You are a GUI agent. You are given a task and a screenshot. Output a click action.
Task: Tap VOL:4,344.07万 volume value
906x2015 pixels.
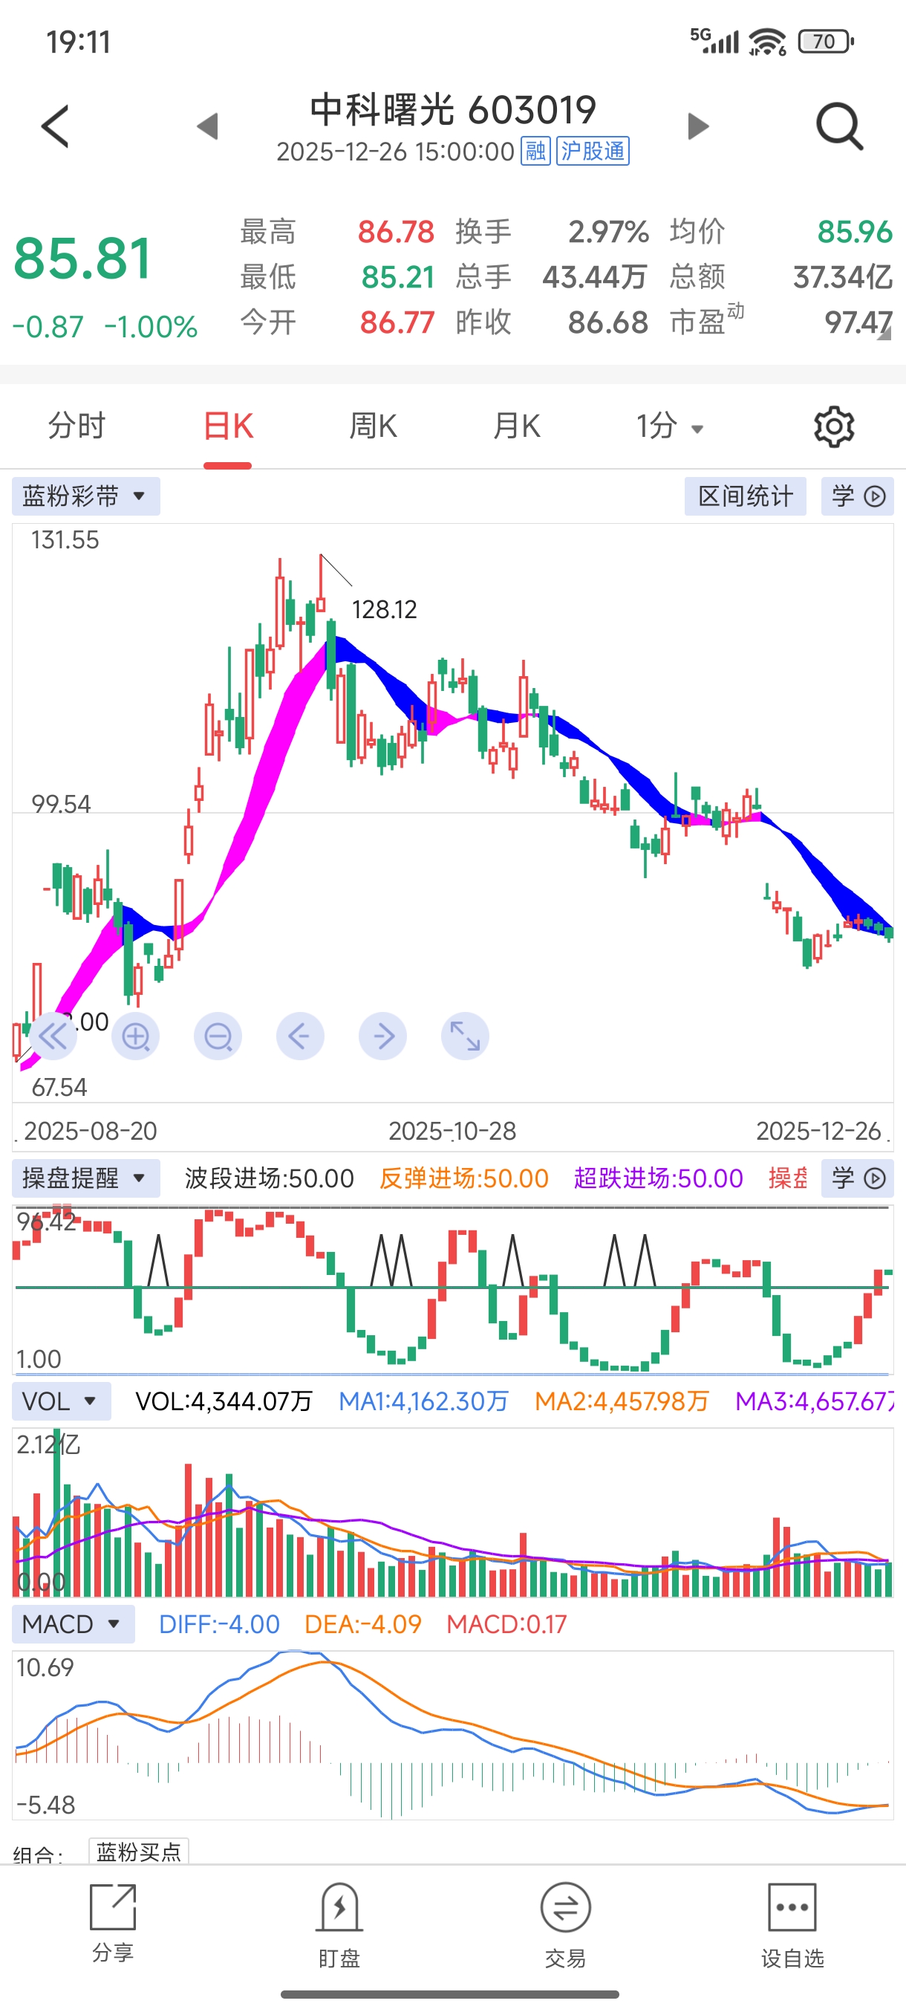pyautogui.click(x=224, y=1401)
